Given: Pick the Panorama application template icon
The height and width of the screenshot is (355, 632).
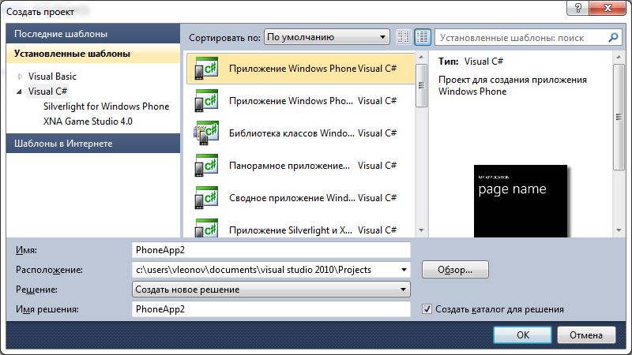Looking at the screenshot, I should click(206, 166).
